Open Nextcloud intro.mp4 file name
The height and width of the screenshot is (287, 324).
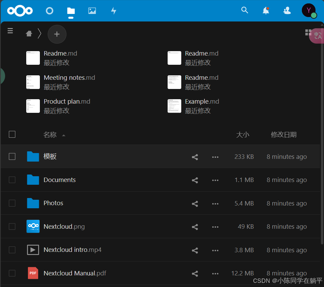pyautogui.click(x=72, y=250)
